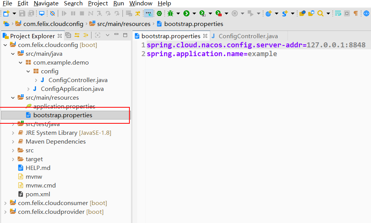Click the Step Return icon

pos(117,13)
